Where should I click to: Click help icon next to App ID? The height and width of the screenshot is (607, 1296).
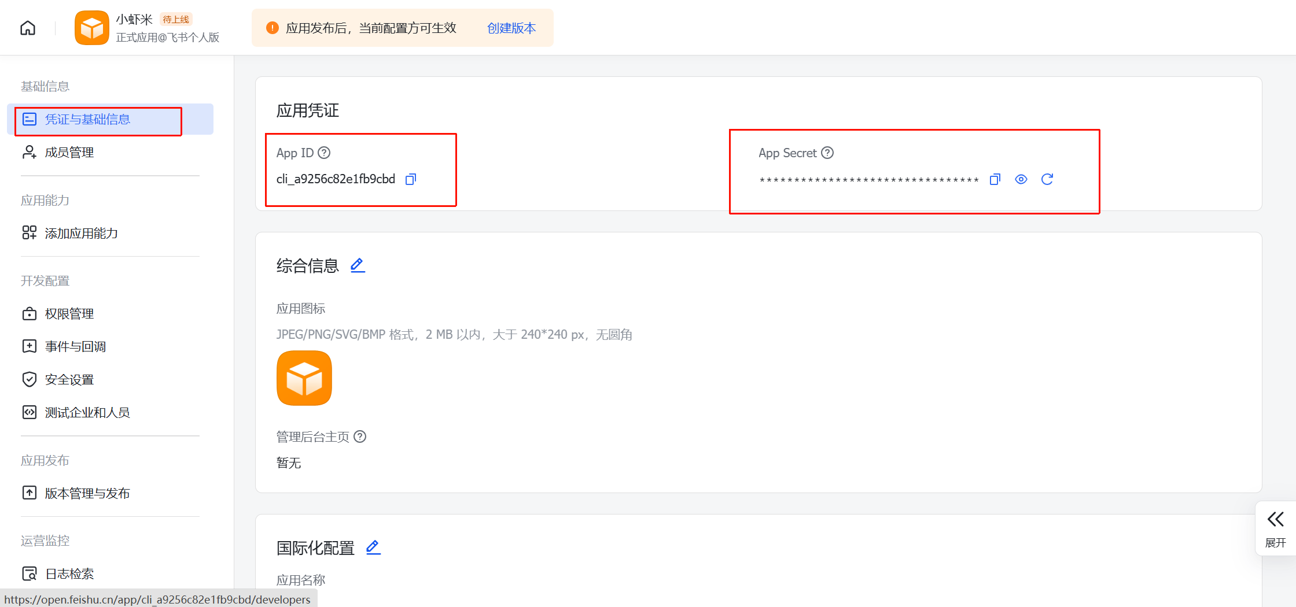tap(324, 153)
